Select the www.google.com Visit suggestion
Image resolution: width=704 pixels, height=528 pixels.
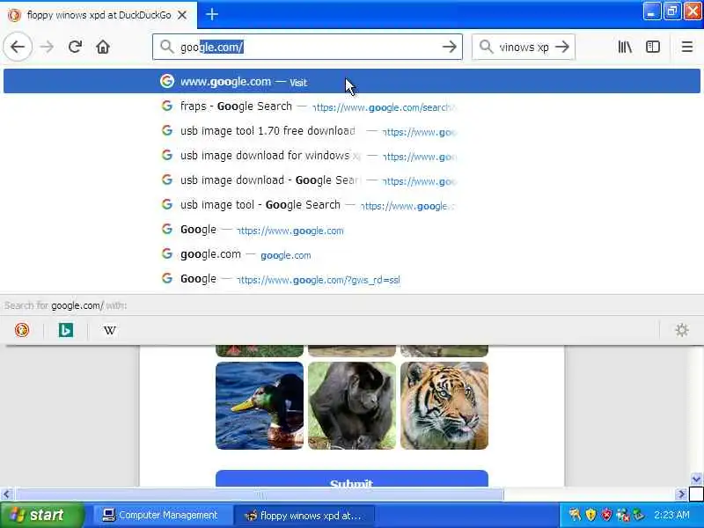[351, 81]
